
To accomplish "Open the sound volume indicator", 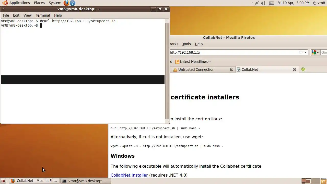I will (263, 3).
